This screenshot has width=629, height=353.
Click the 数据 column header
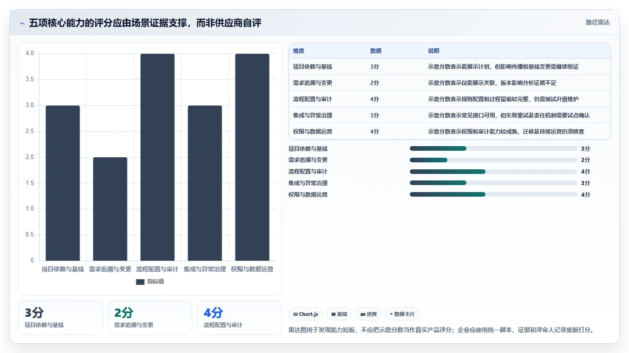[376, 51]
